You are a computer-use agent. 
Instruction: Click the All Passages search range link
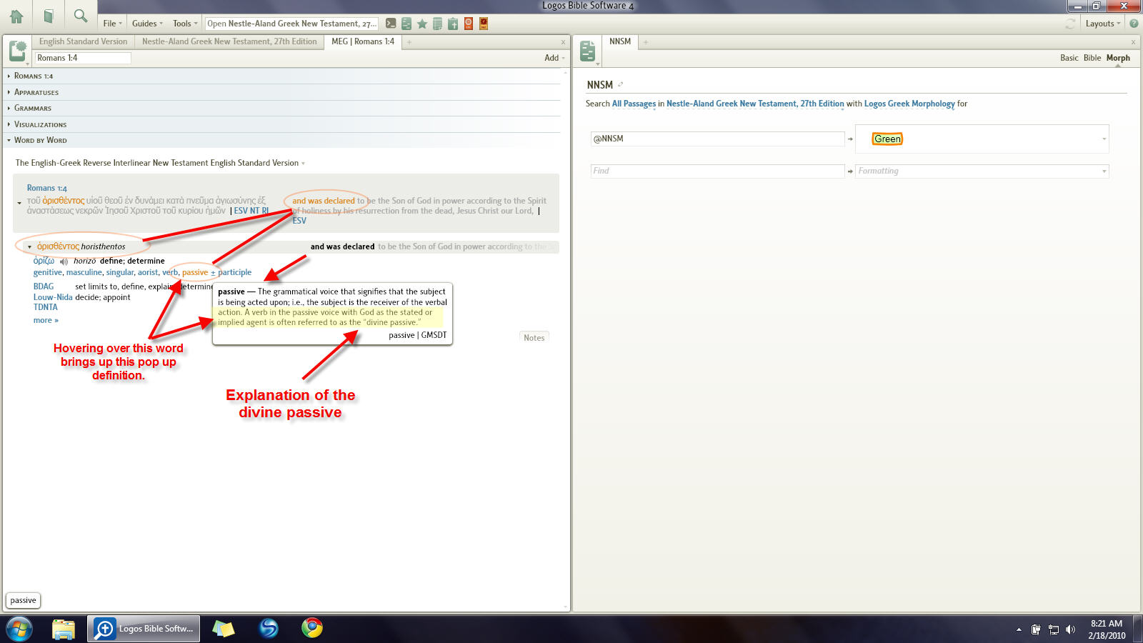pyautogui.click(x=634, y=104)
